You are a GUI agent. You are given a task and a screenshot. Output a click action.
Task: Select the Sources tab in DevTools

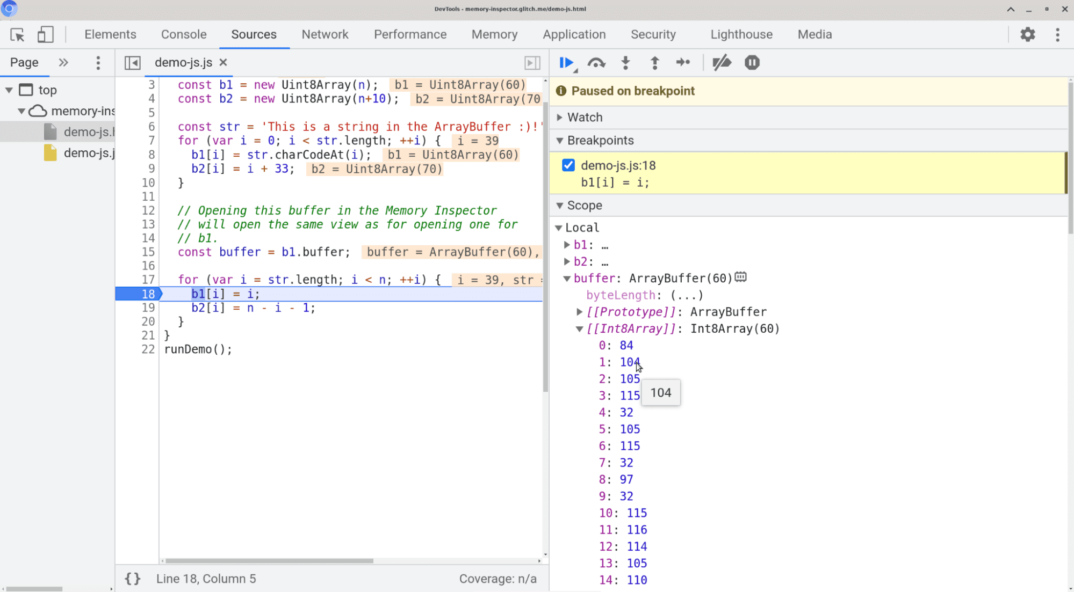point(254,34)
